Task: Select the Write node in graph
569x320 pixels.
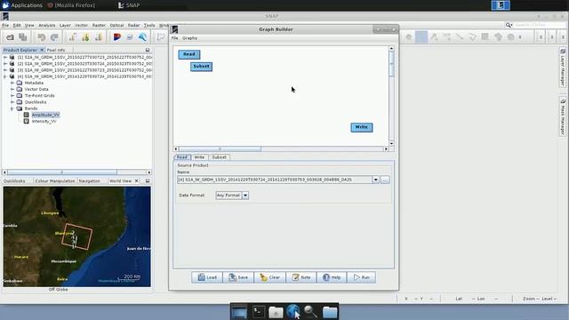Action: tap(362, 127)
